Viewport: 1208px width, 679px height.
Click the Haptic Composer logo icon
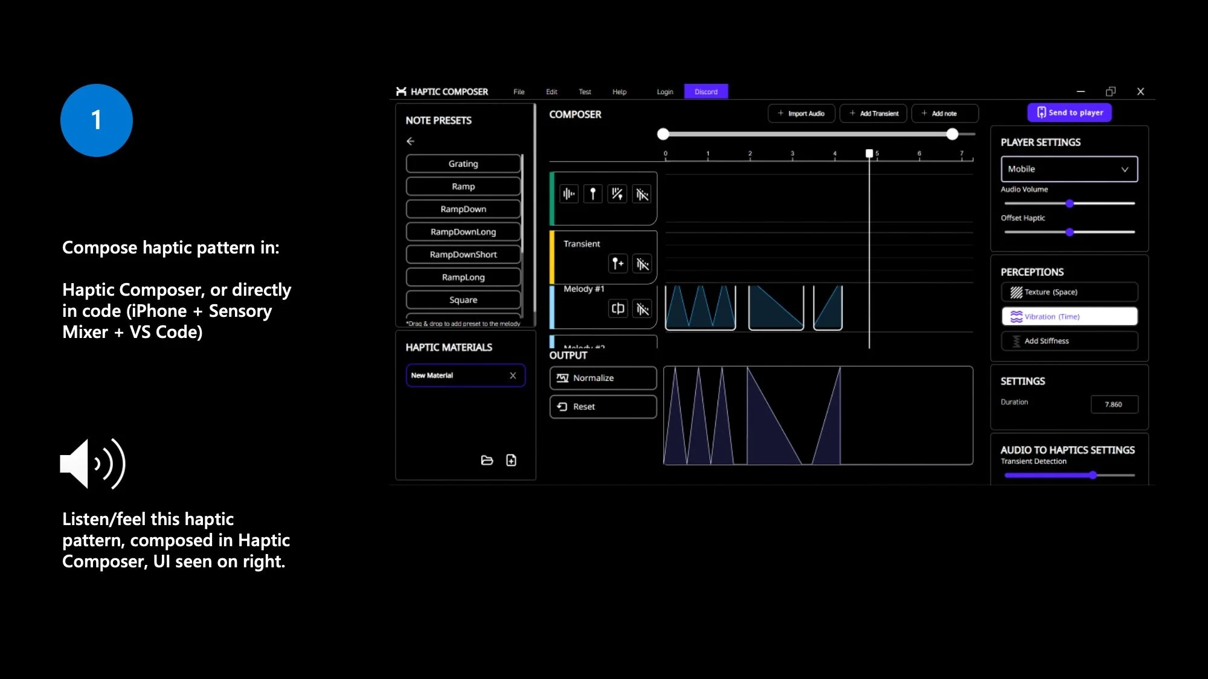point(401,92)
